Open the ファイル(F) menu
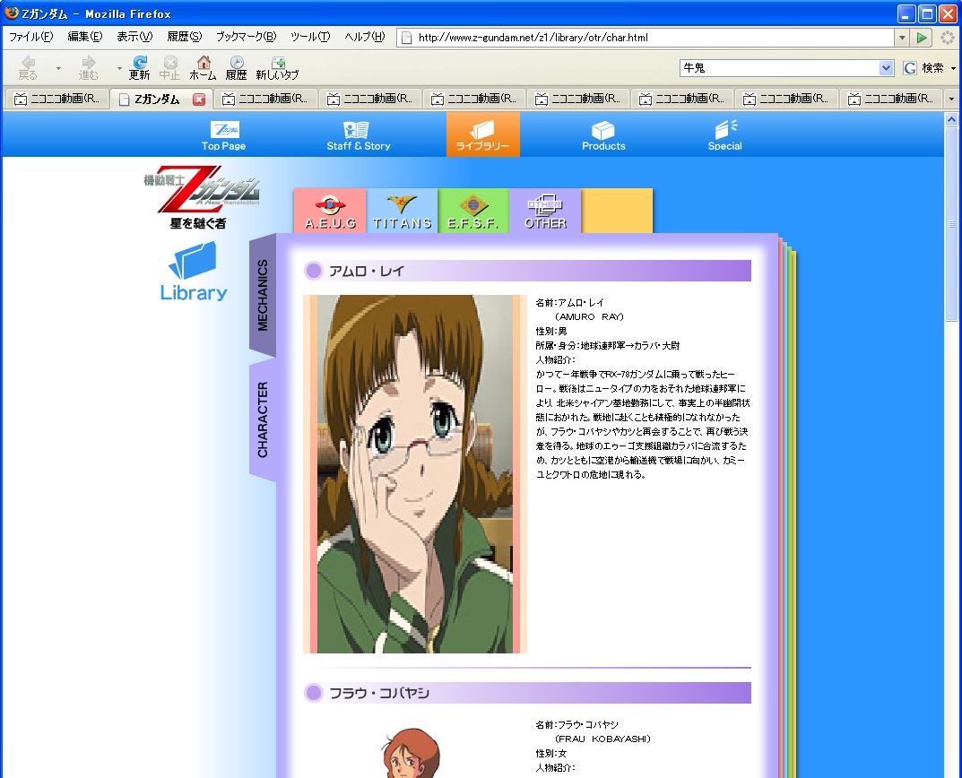This screenshot has width=962, height=778. point(30,37)
